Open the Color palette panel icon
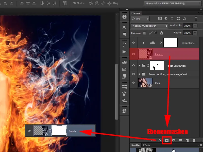 tap(124, 62)
